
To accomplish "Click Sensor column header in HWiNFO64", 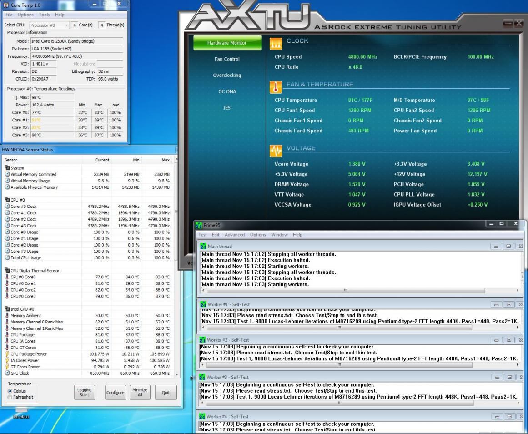I will [x=42, y=160].
